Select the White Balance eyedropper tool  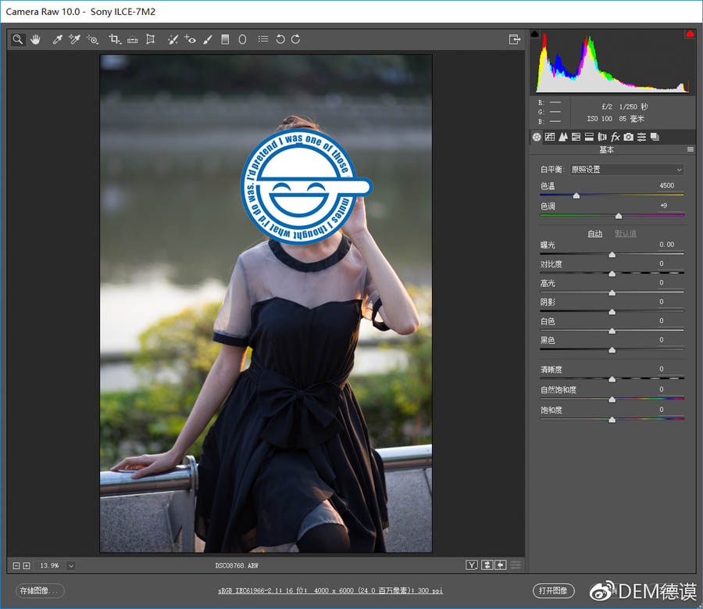click(x=57, y=39)
